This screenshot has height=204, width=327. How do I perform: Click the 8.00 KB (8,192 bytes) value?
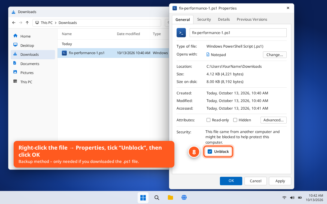point(225,82)
